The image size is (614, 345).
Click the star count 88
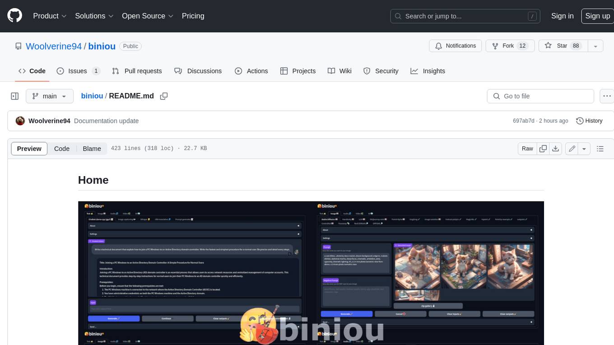(576, 46)
